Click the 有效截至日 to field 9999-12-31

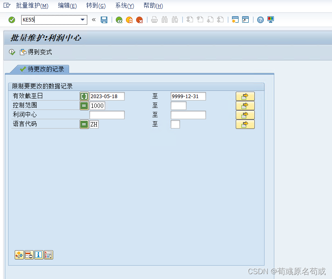pyautogui.click(x=188, y=97)
